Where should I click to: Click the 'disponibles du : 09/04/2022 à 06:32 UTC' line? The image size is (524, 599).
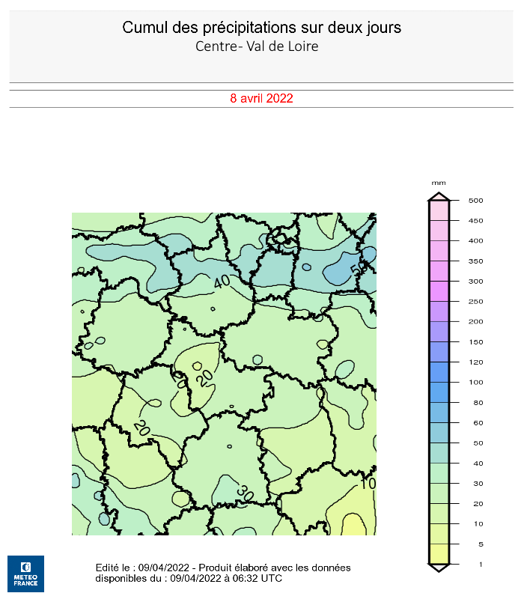[x=189, y=578]
